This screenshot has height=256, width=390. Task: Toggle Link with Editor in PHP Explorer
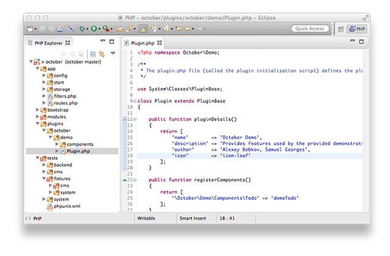102,54
